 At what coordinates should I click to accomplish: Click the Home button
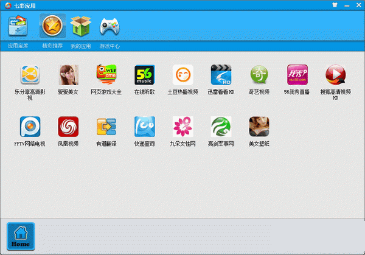[21, 236]
